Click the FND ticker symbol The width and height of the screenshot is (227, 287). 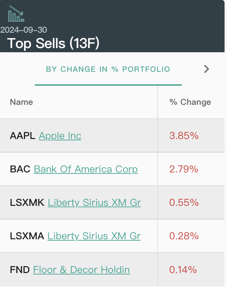tap(20, 270)
